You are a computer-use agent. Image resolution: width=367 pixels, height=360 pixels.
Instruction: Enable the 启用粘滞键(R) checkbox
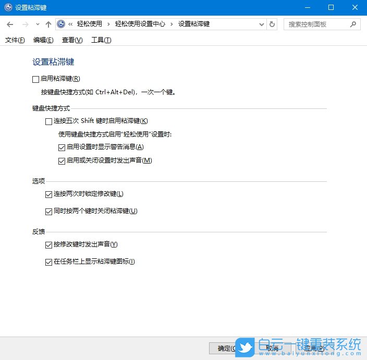pos(35,79)
